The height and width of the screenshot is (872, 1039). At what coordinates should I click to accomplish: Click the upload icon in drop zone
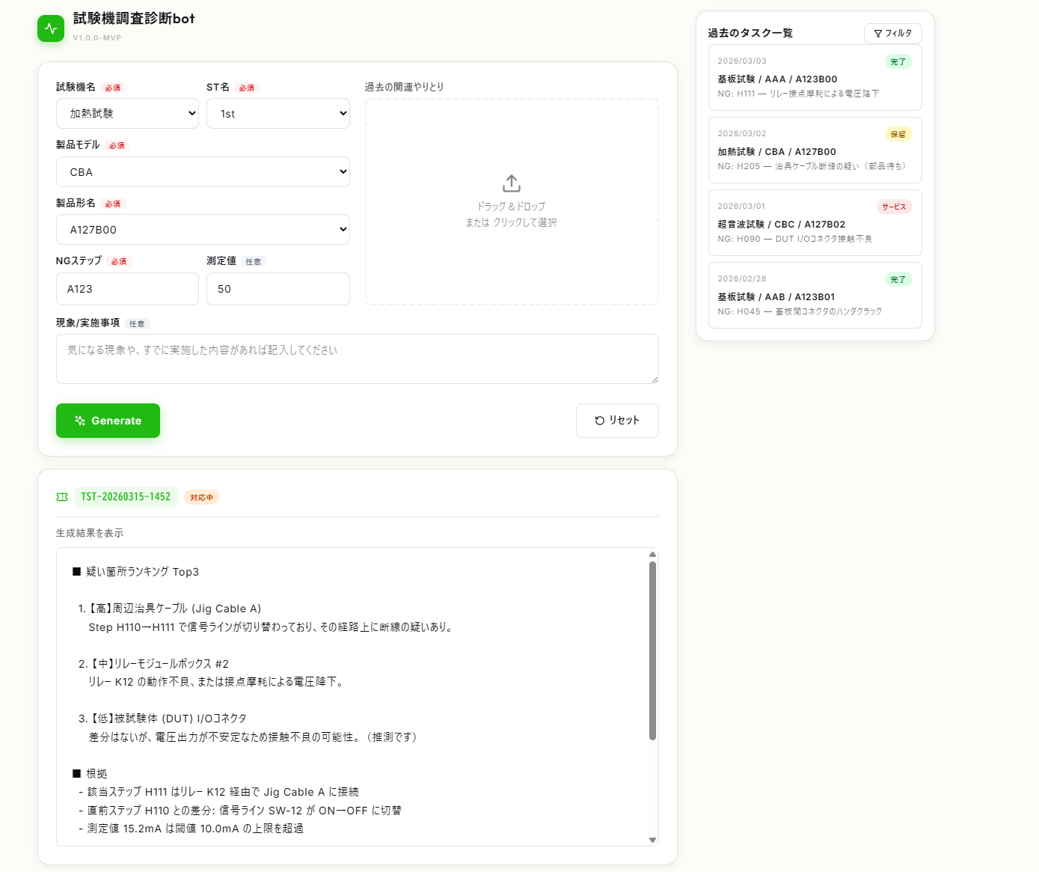512,183
